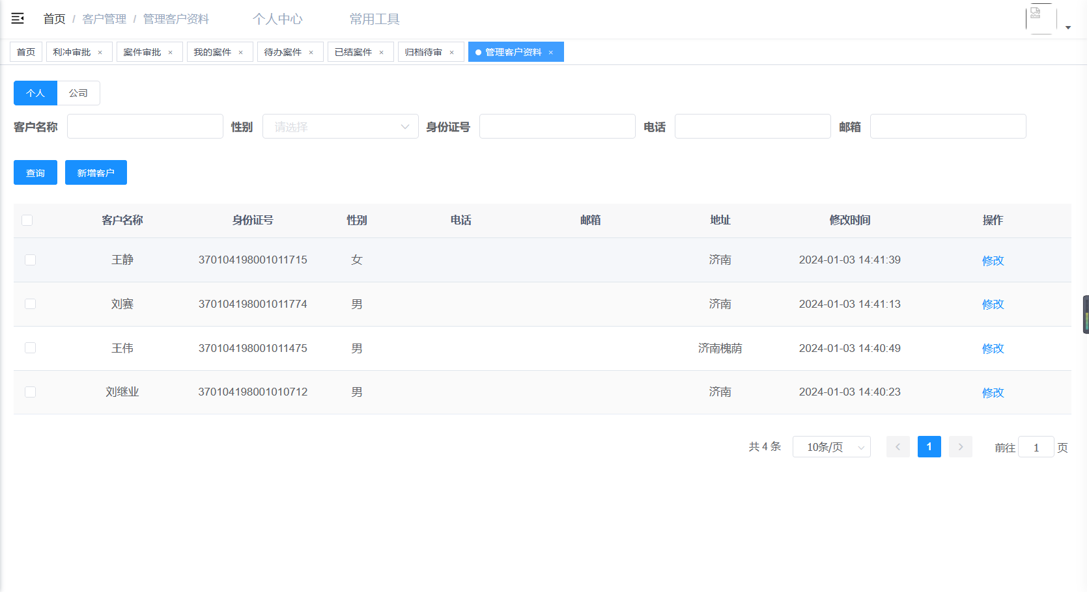Go to next page arrow
The height and width of the screenshot is (594, 1089).
tap(961, 447)
